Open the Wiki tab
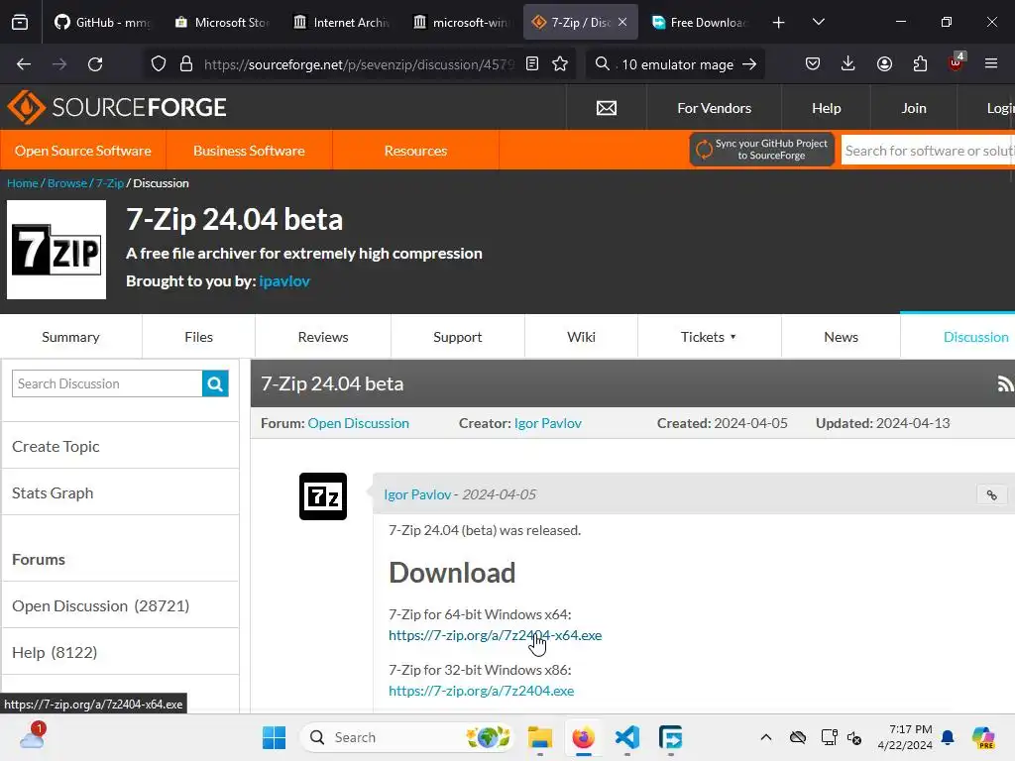Image resolution: width=1015 pixels, height=761 pixels. (x=581, y=337)
